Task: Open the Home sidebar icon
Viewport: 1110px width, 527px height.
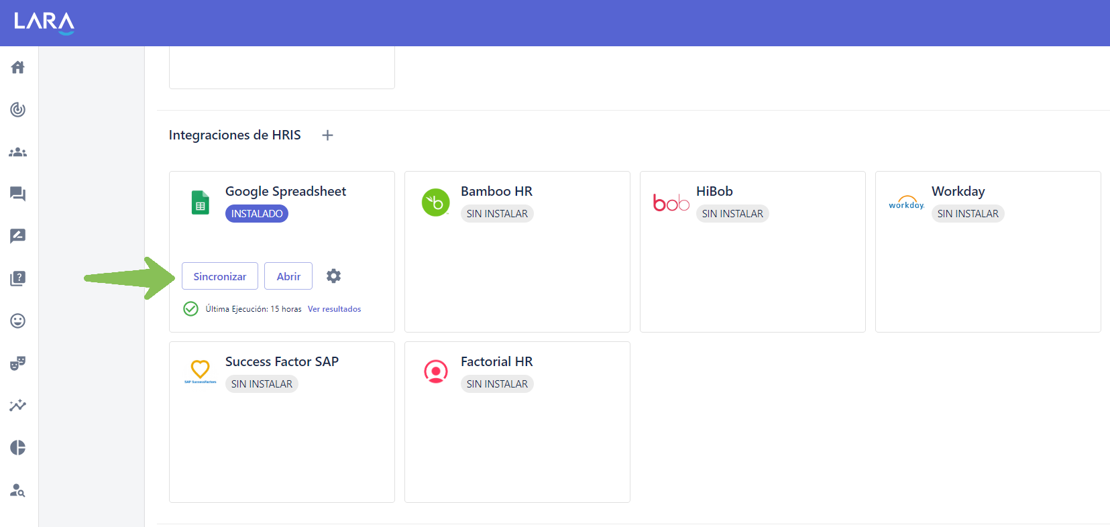Action: click(x=18, y=67)
